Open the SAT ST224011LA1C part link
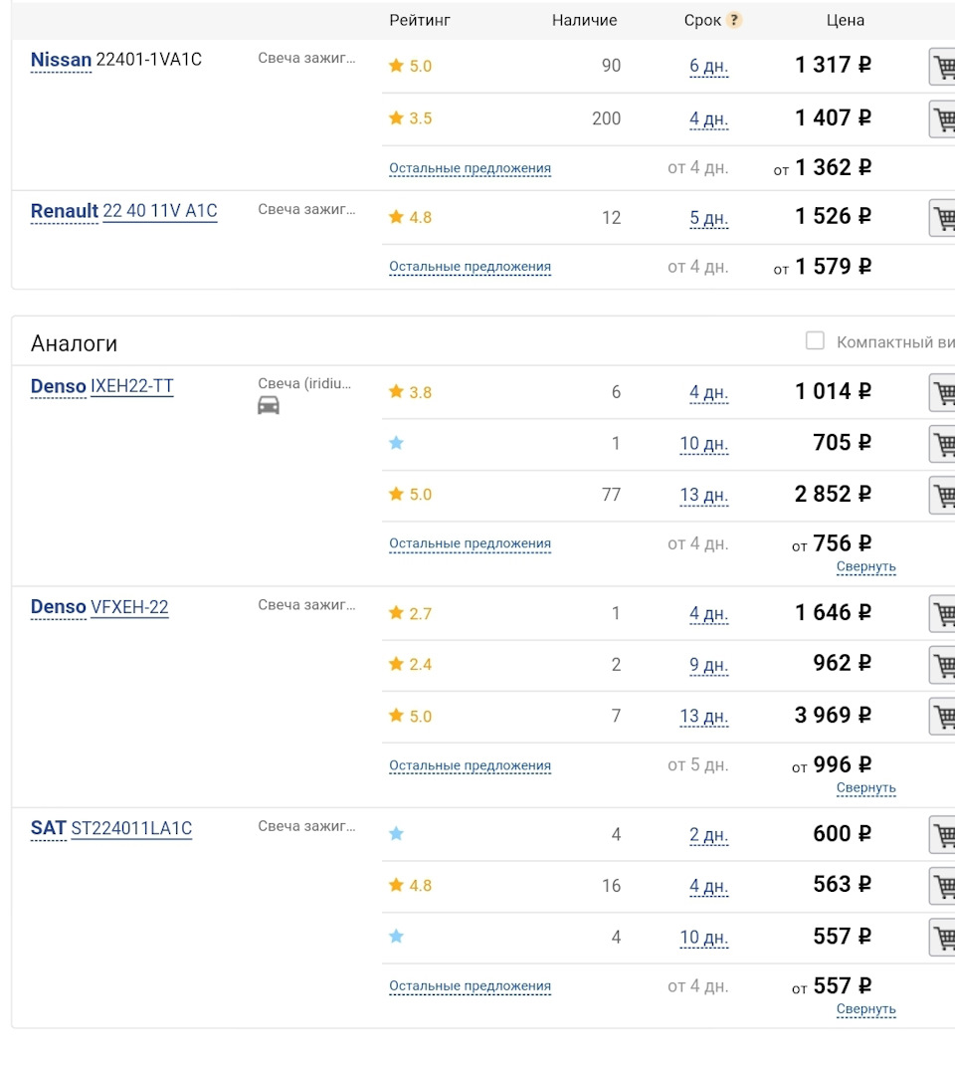 [x=131, y=828]
